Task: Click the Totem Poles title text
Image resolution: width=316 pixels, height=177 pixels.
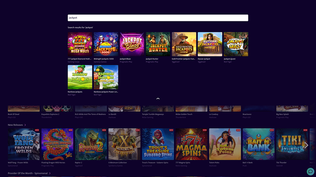Action: 214,162
